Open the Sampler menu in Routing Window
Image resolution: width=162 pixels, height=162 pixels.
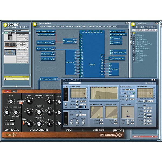tap(92, 26)
